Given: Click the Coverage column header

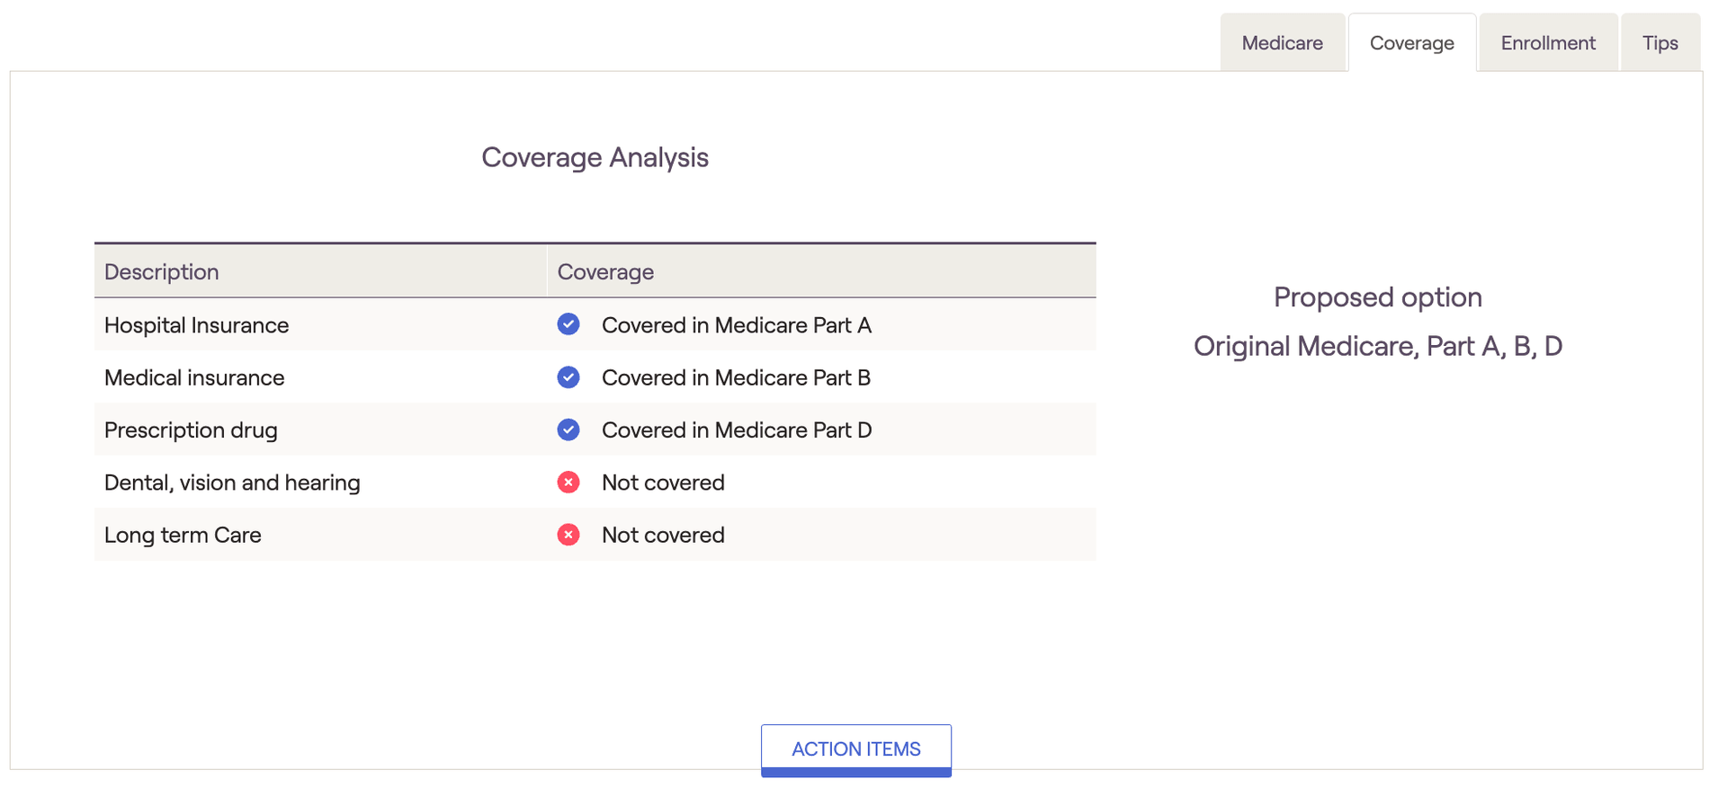Looking at the screenshot, I should click(821, 271).
